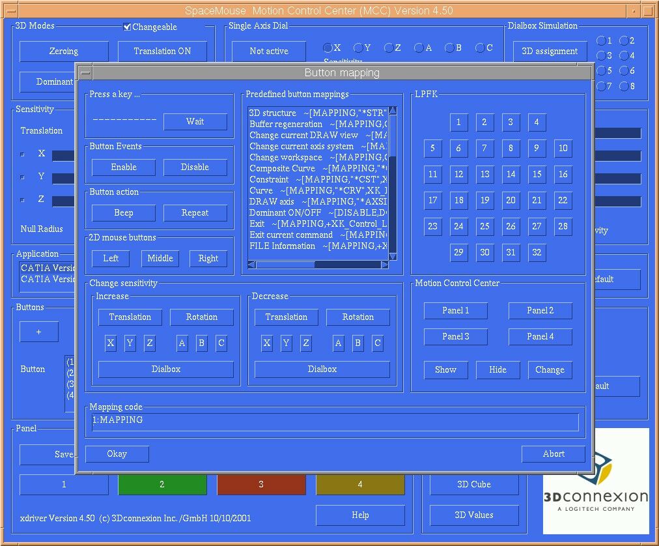Set button action to Beep
The width and height of the screenshot is (659, 546).
tap(122, 212)
